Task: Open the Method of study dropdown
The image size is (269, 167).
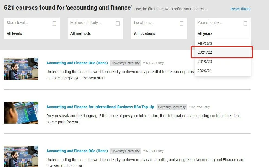Action: point(95,28)
